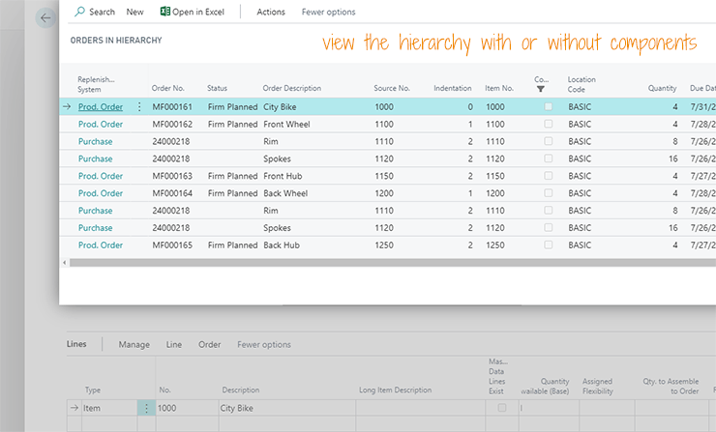
Task: Click order number MF000163
Action: 172,176
